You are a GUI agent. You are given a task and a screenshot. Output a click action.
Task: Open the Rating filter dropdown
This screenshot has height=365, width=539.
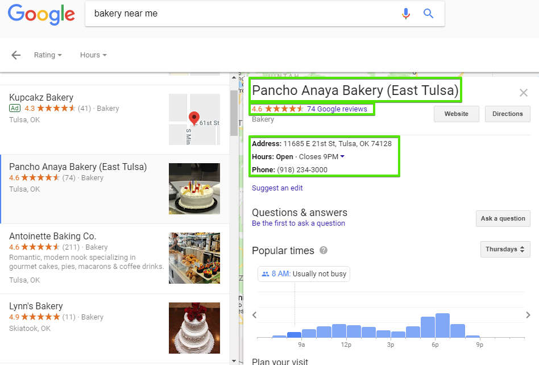click(48, 55)
